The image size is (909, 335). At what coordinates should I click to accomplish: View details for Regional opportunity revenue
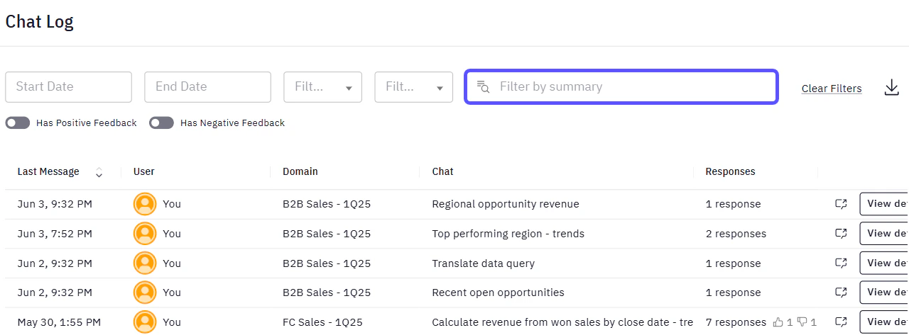tap(884, 204)
